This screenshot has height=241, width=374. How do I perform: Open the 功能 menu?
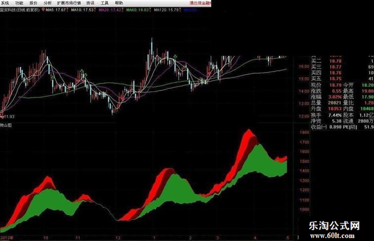(19, 3)
